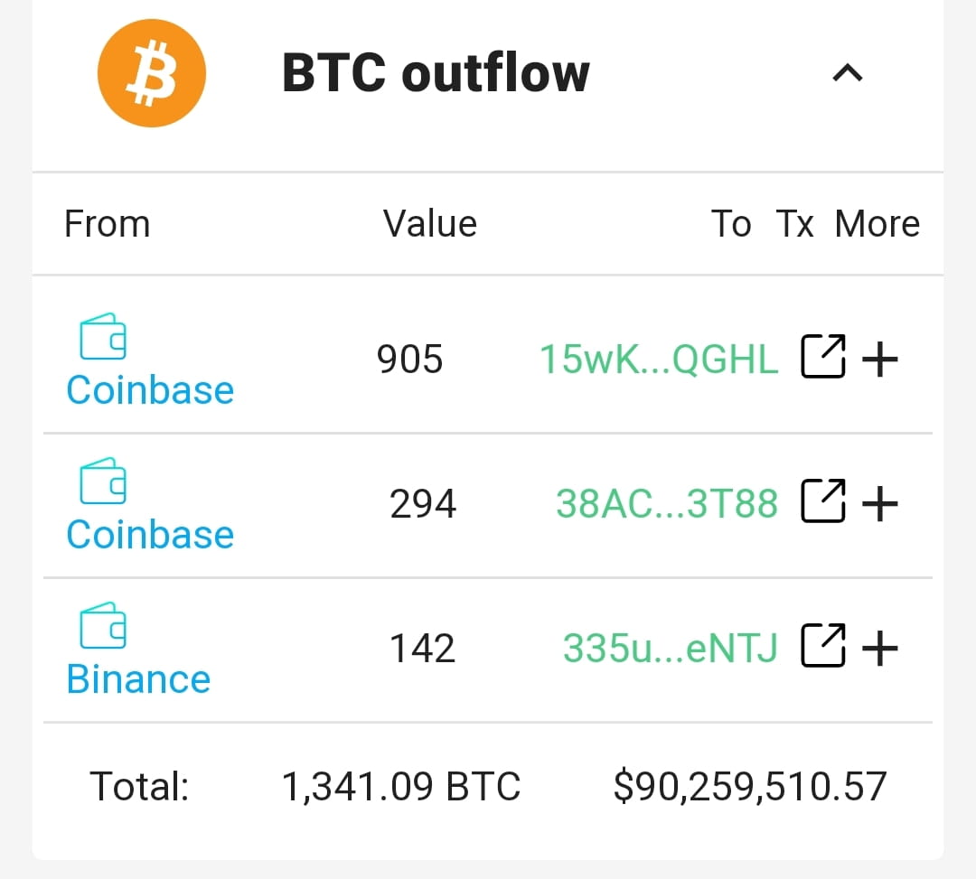
Task: Click the wallet icon above second Coinbase label
Action: (102, 480)
